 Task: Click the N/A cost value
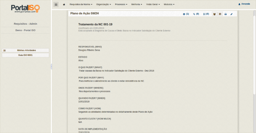[80, 122]
